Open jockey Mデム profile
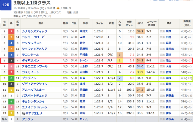The image size is (193, 122). click(x=84, y=119)
